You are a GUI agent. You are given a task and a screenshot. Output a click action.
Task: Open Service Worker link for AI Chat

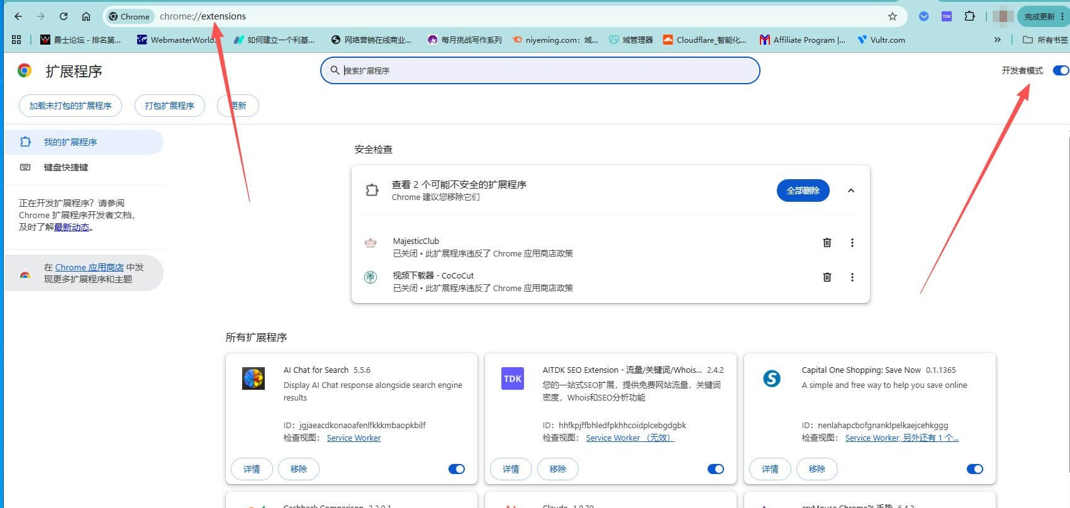coord(354,438)
